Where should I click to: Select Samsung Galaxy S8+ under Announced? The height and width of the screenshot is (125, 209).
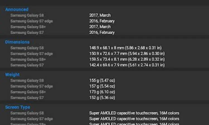point(28,27)
